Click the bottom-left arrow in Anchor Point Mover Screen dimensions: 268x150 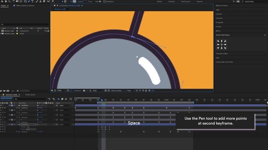218,48
